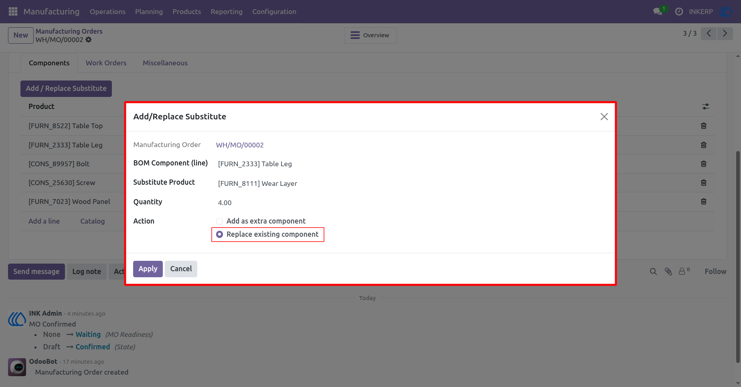This screenshot has width=741, height=387.
Task: Delete the Table Top component row
Action: [704, 126]
